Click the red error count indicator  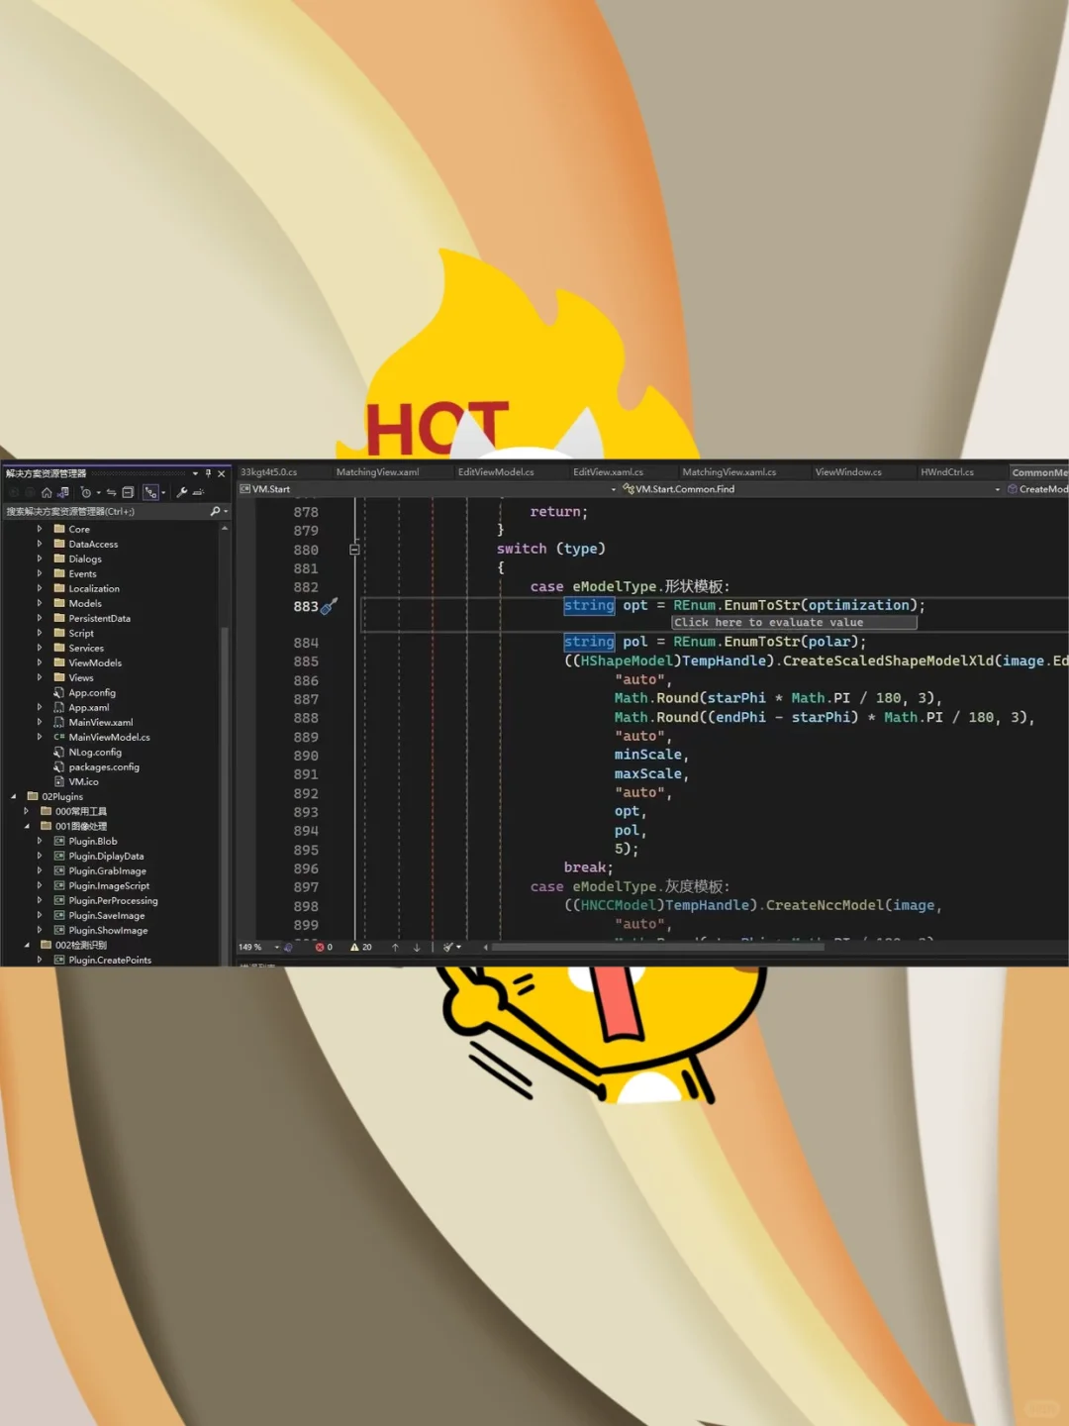324,948
